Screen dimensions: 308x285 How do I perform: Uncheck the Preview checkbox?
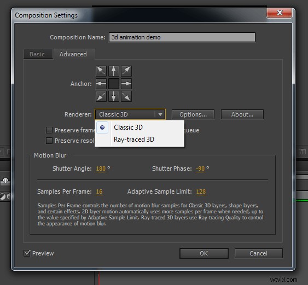[x=27, y=253]
